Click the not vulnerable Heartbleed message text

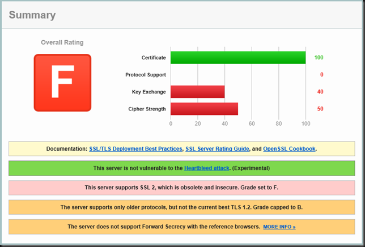[x=181, y=168]
